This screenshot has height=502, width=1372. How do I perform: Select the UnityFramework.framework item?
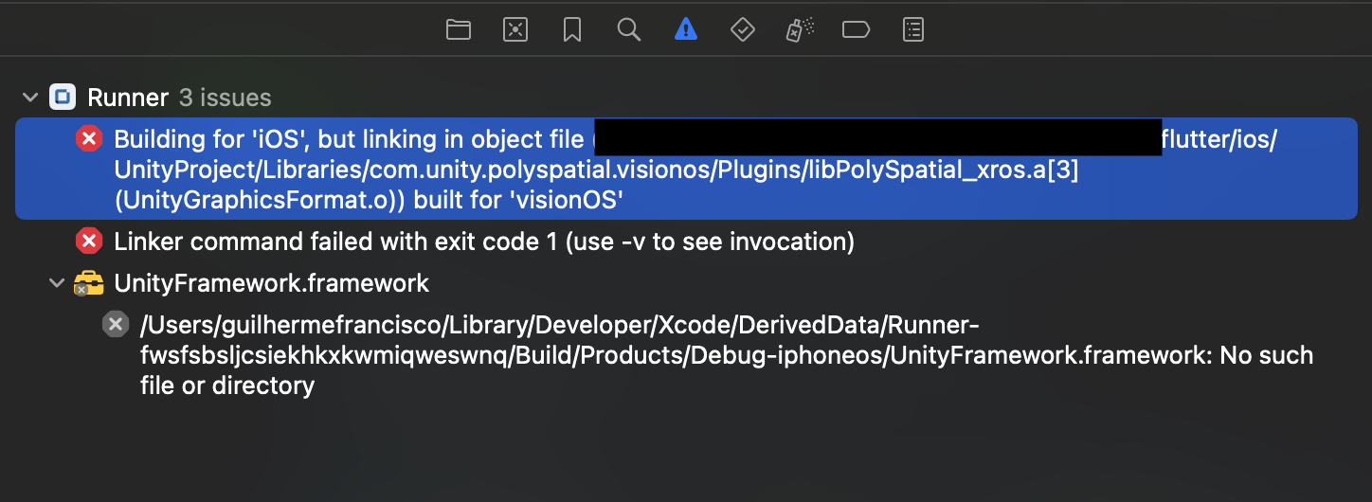[271, 283]
